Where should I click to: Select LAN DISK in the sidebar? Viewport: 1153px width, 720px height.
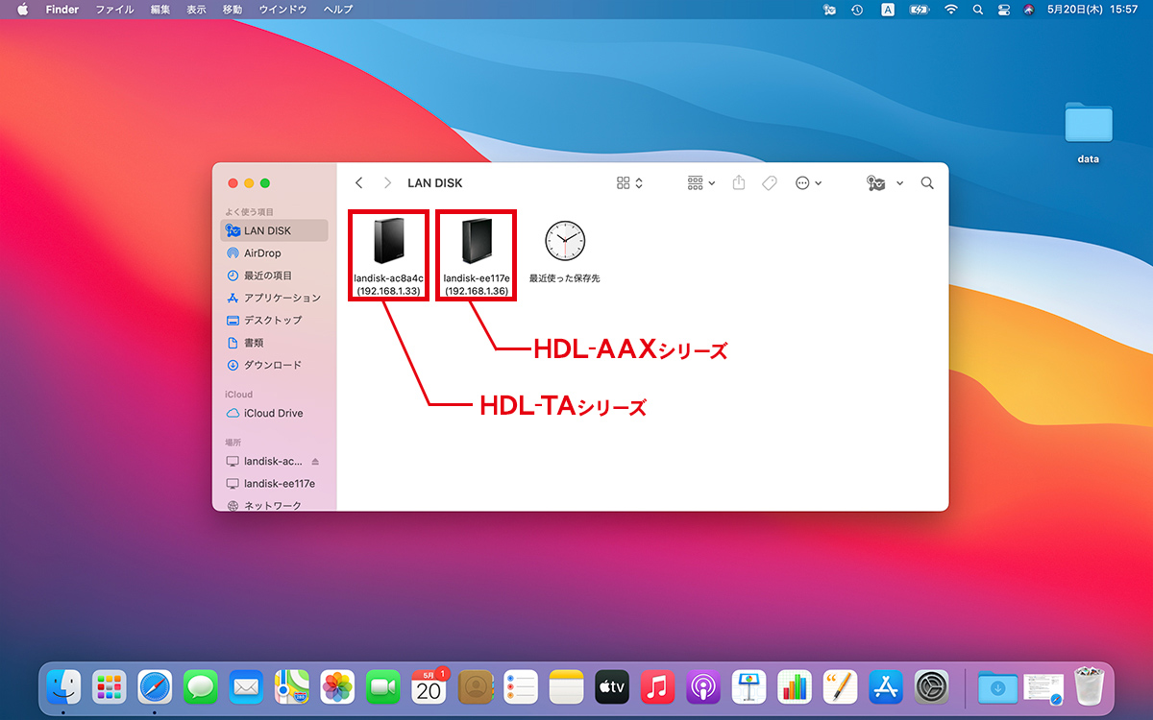coord(274,230)
